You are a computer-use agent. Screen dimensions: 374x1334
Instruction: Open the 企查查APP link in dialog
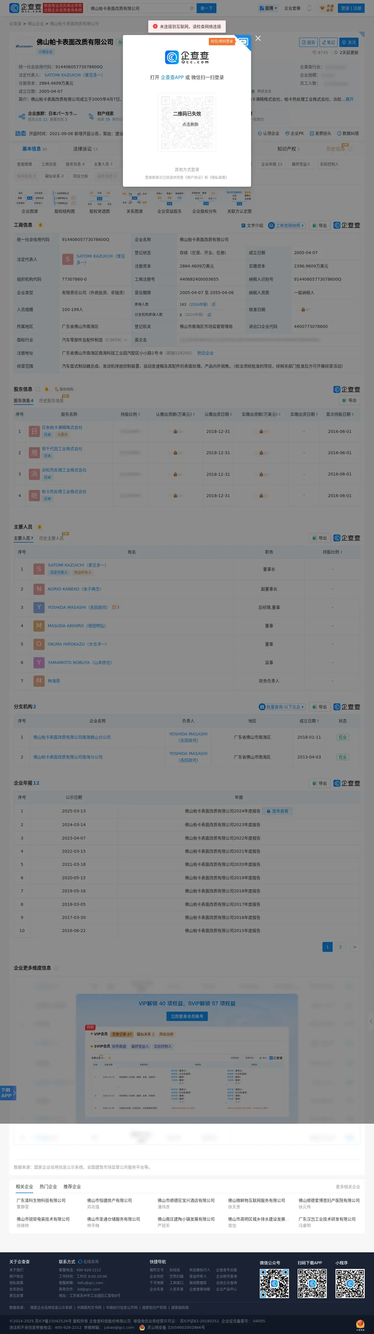click(172, 78)
